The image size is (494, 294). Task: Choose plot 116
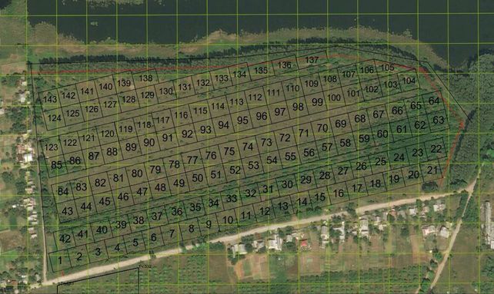[x=181, y=115]
